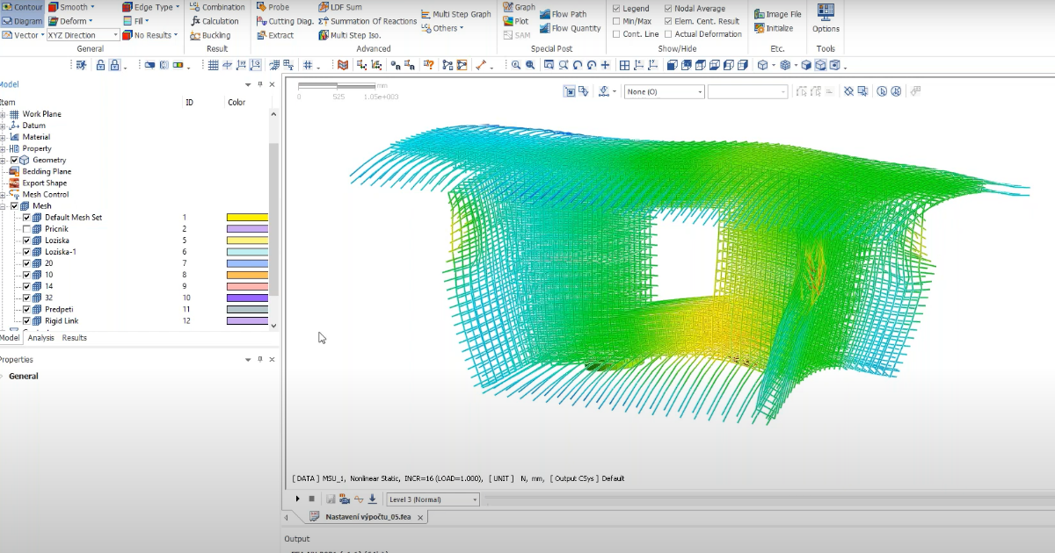Open the Options tool
This screenshot has height=553, width=1055.
point(826,12)
